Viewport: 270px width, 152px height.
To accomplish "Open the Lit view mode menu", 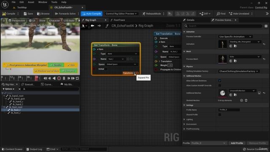I will click(x=32, y=21).
